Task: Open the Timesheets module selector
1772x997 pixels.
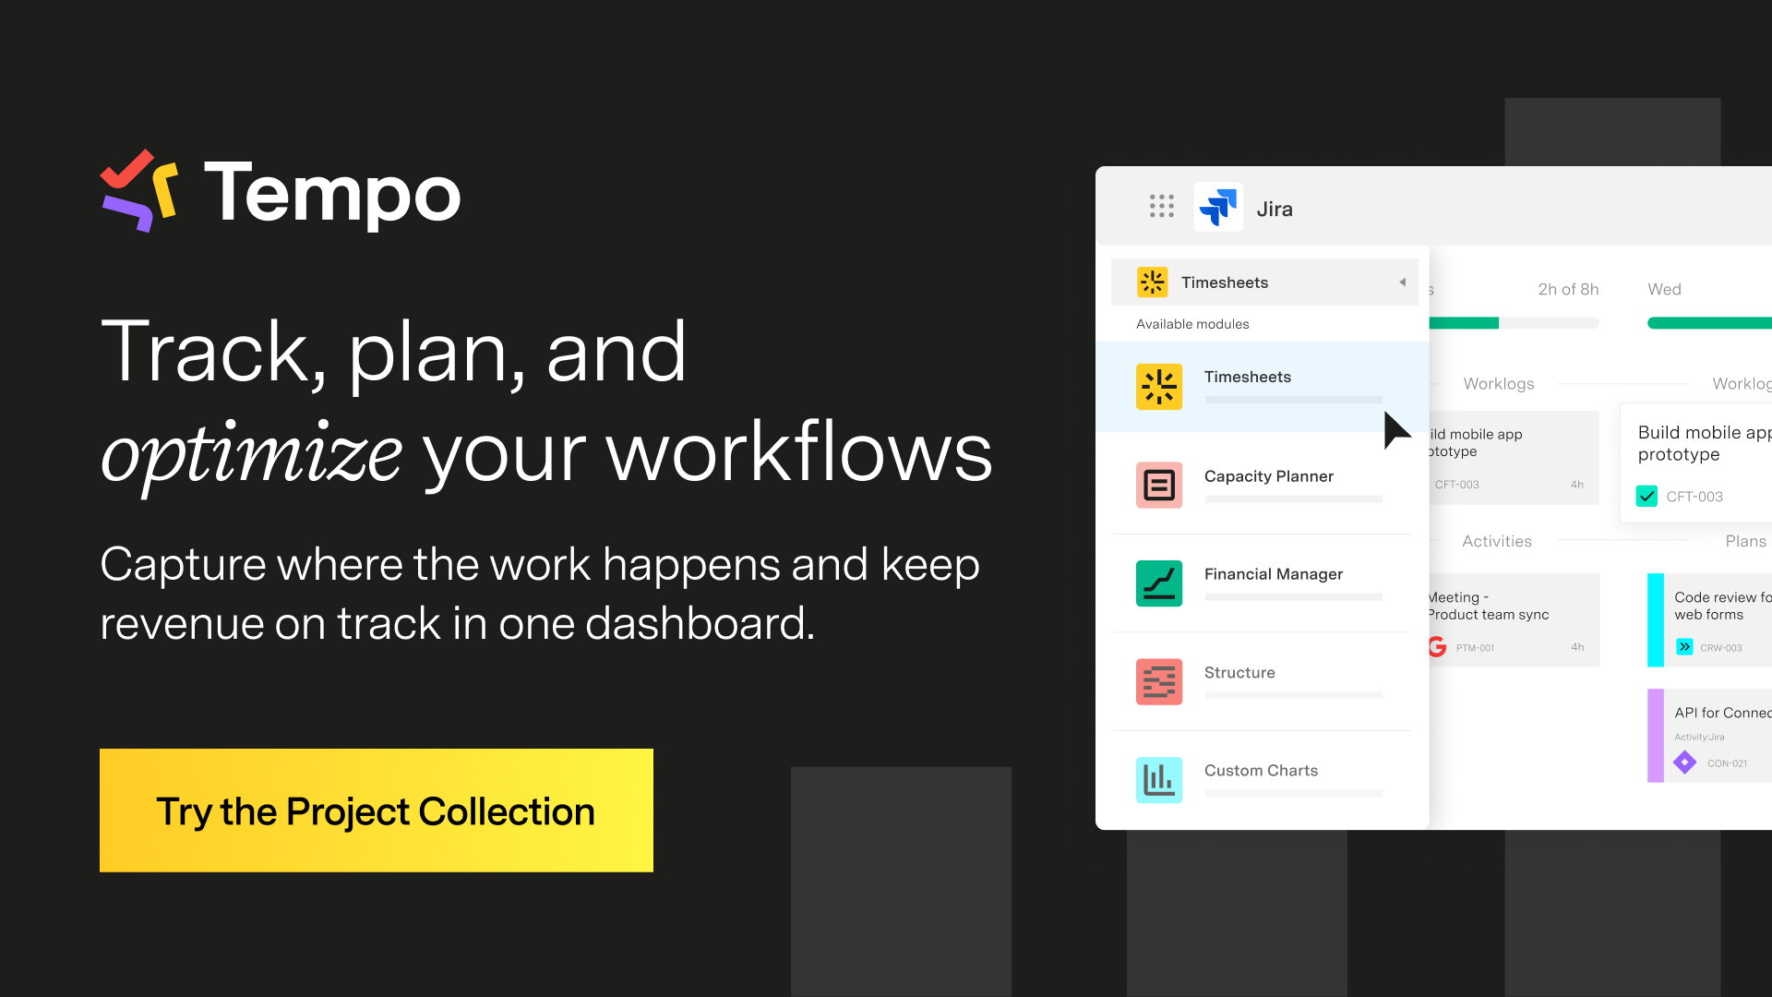Action: coord(1264,282)
